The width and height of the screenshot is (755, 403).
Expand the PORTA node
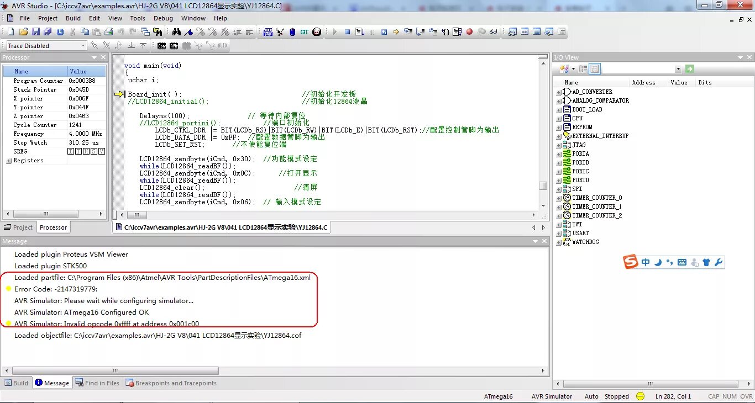(559, 154)
